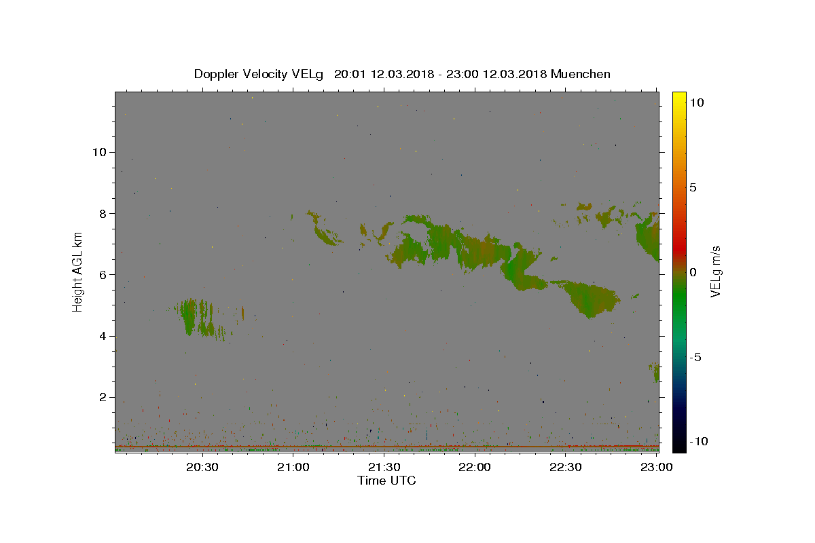Image resolution: width=815 pixels, height=543 pixels.
Task: Click the 22:00 time tick label
Action: click(475, 467)
